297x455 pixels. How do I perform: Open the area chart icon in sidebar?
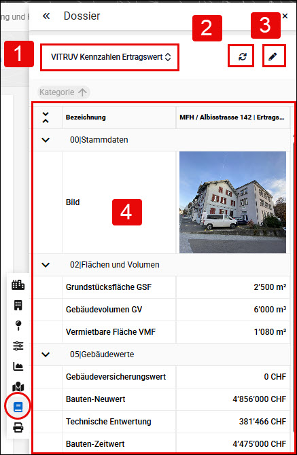coord(18,367)
